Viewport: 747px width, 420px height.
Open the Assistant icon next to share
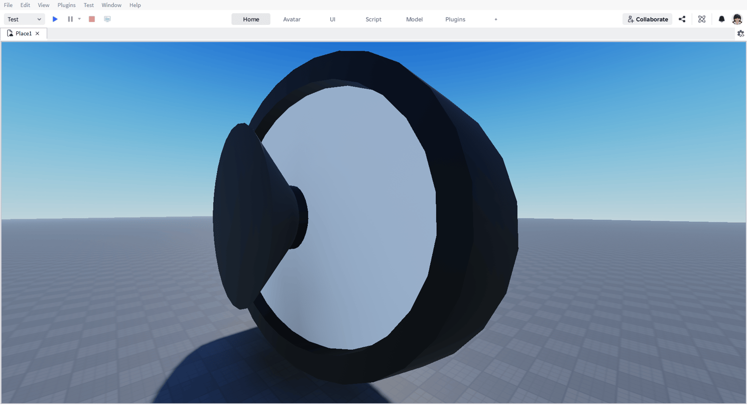click(702, 19)
